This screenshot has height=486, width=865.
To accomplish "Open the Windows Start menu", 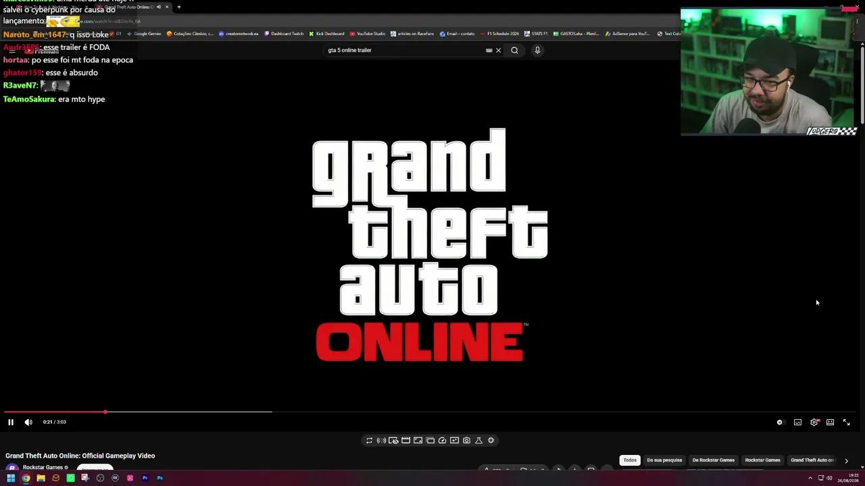I will [x=11, y=478].
